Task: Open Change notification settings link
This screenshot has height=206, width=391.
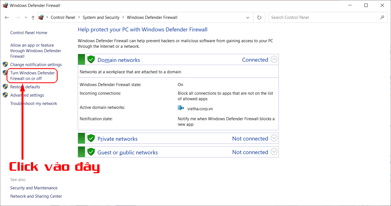Action: point(36,65)
